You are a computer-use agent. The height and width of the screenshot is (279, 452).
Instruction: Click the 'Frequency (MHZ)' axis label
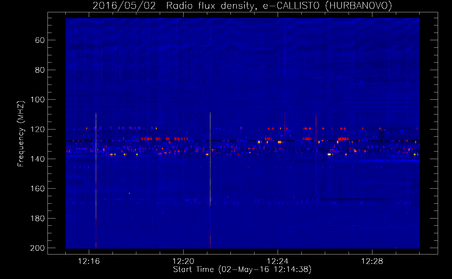coord(21,134)
